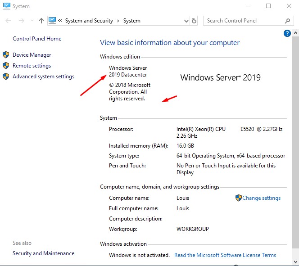Viewport: 299px width, 266px height.
Task: Go up one level with up arrow
Action: point(41,21)
